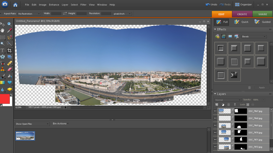The height and width of the screenshot is (153, 273).
Task: Open the Aspect Ratio dropdown
Action: (29, 14)
